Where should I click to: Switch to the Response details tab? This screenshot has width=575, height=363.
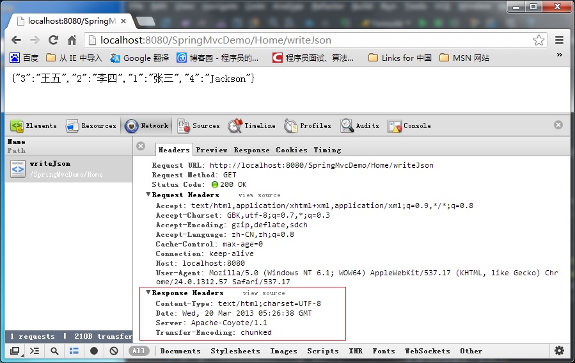(x=251, y=150)
